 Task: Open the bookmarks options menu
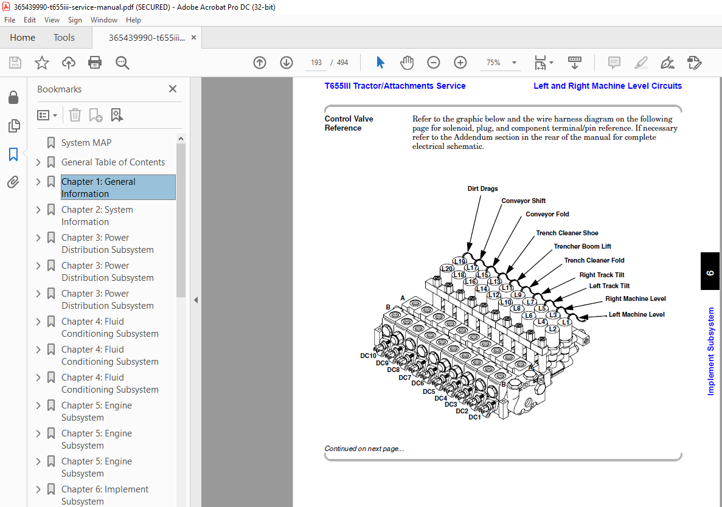pyautogui.click(x=47, y=115)
